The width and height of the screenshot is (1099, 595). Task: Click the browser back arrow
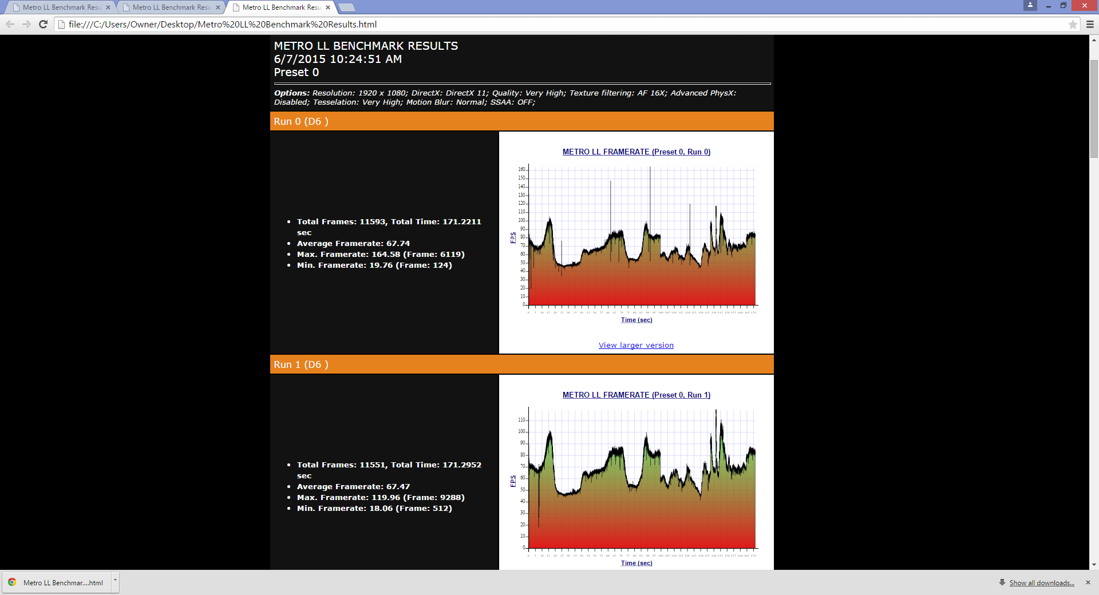[x=10, y=24]
